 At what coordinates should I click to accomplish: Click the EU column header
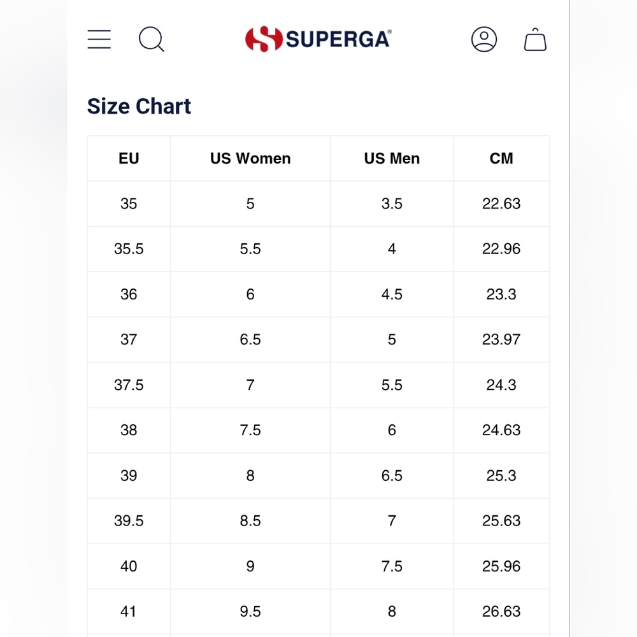(129, 159)
